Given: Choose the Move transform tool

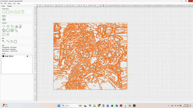Looking at the screenshot, I should click(x=4, y=26).
